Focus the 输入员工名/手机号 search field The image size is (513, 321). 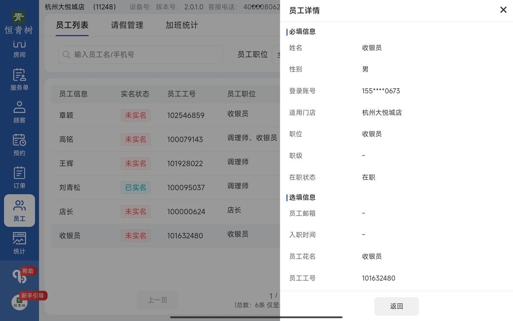141,55
